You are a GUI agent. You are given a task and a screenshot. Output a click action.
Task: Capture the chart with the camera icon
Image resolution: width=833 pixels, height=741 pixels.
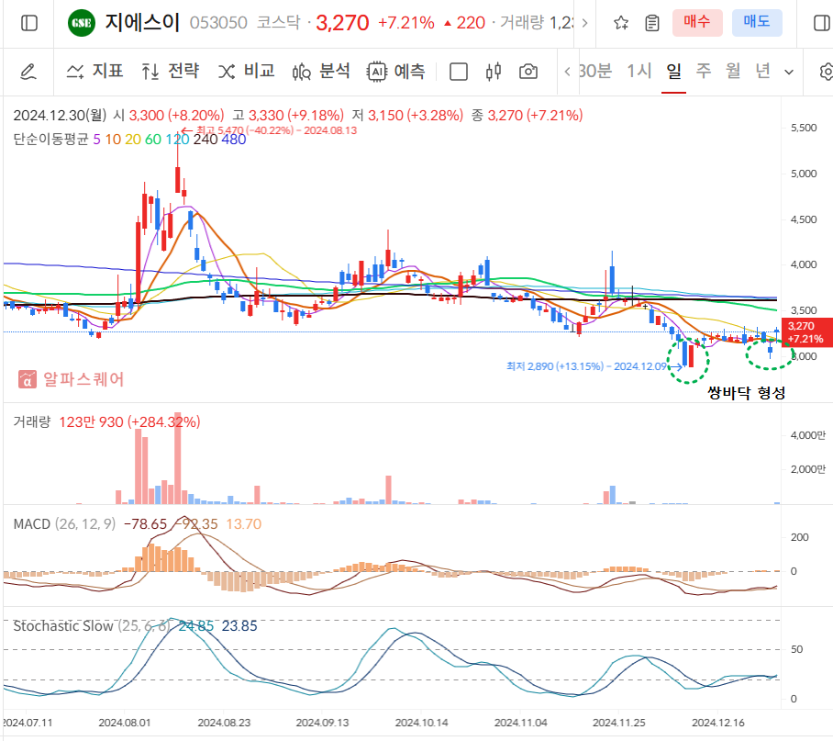tap(528, 70)
